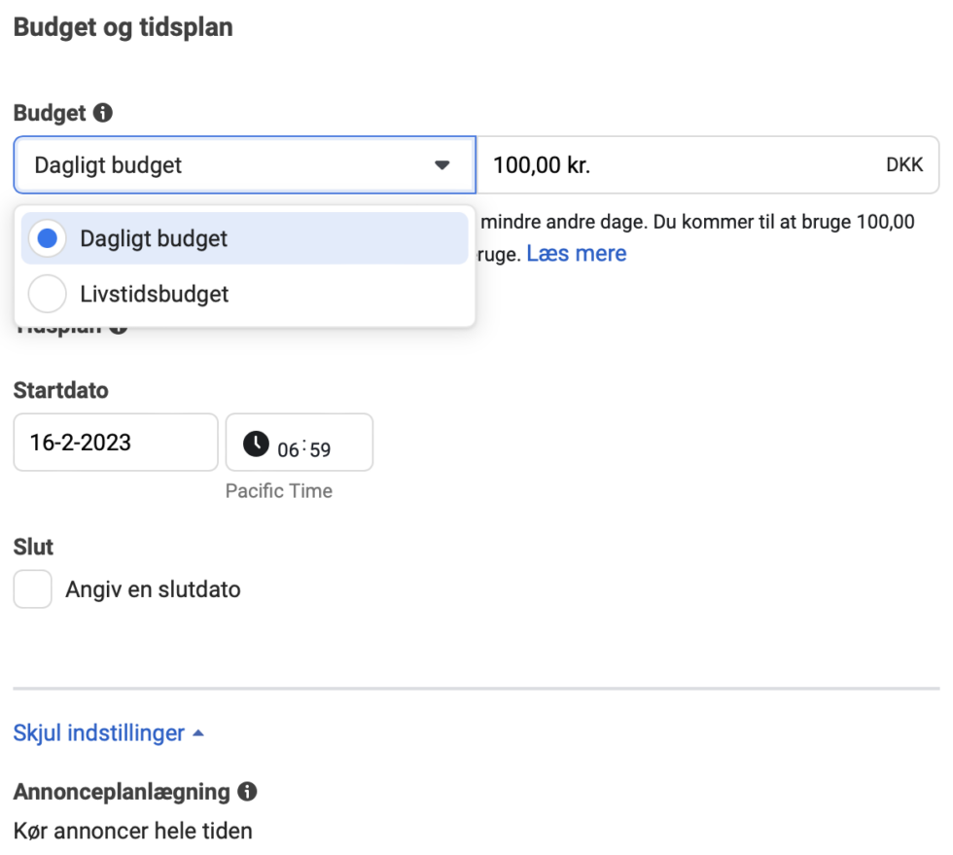This screenshot has height=855, width=953.
Task: Enable the Angiv en slutdato checkbox
Action: coord(32,588)
